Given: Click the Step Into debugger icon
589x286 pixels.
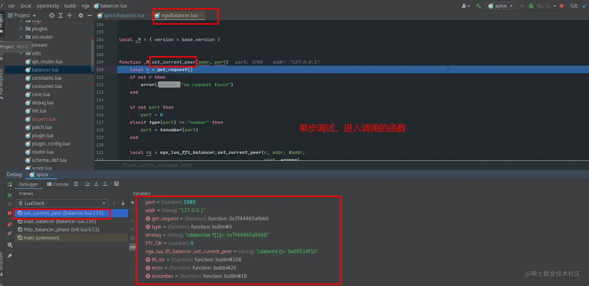Looking at the screenshot, I should tap(96, 184).
